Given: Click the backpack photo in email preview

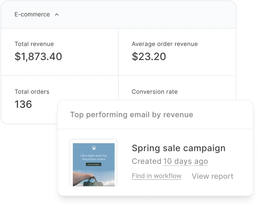Looking at the screenshot, I should tap(93, 178).
